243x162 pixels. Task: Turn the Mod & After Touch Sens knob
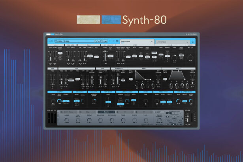point(178,101)
